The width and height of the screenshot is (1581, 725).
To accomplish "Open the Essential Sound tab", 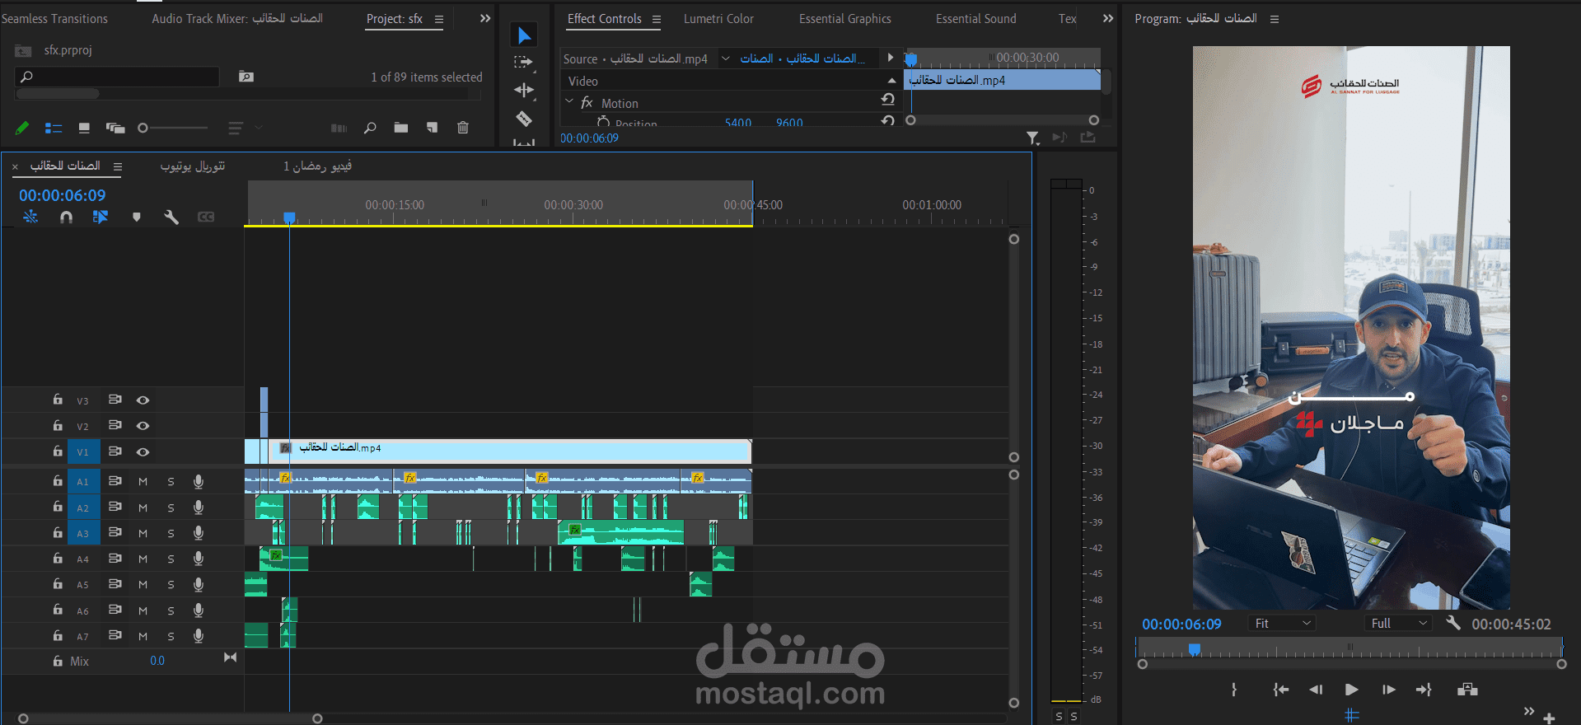I will tap(975, 19).
